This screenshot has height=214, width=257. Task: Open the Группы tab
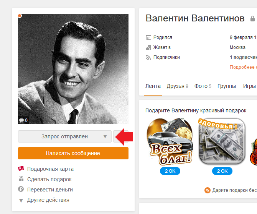point(227,86)
